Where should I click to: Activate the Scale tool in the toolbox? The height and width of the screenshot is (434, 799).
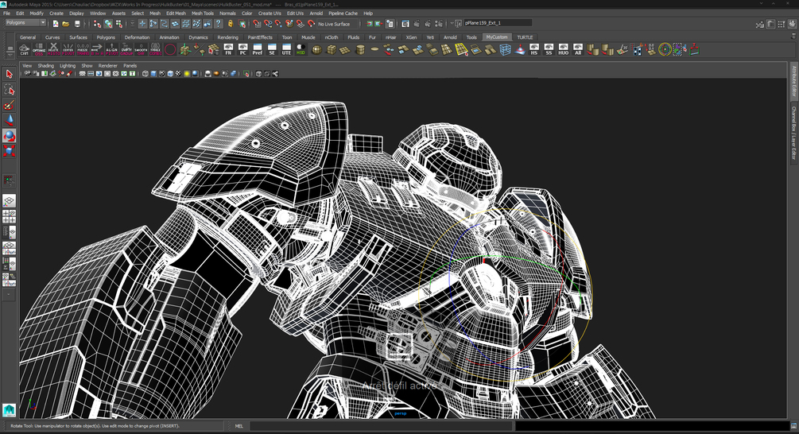coord(9,151)
